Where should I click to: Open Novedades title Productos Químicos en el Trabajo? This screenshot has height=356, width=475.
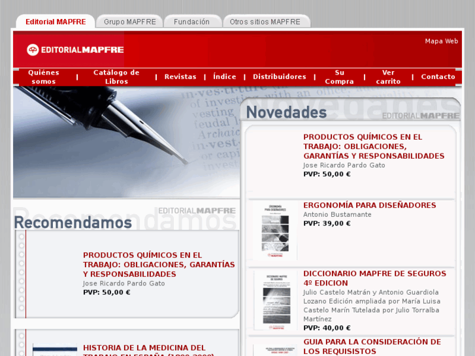374,146
